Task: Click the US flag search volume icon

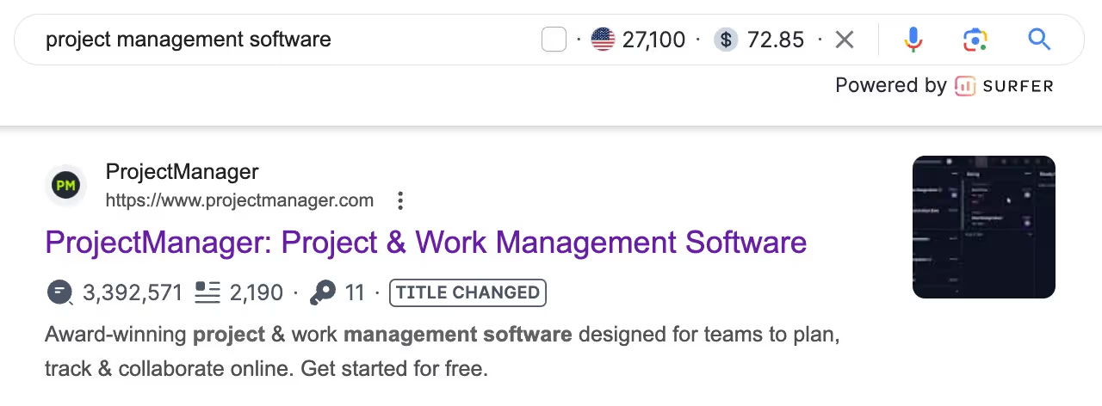Action: (x=603, y=40)
